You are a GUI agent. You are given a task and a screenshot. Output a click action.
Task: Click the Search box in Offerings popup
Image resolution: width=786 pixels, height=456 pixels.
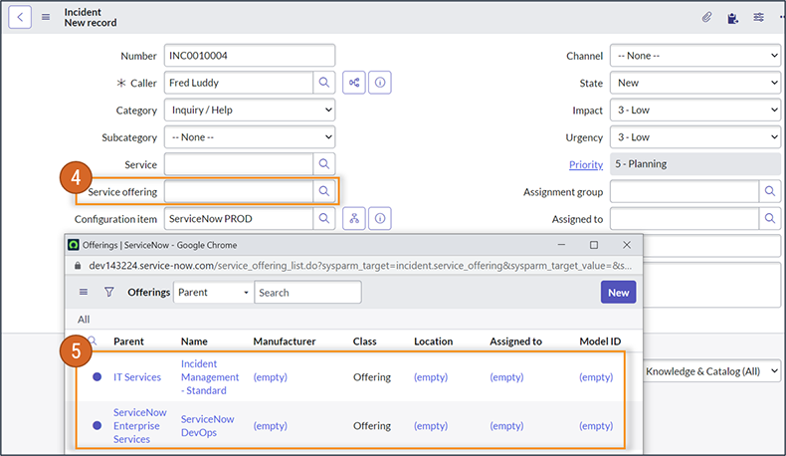pyautogui.click(x=307, y=293)
